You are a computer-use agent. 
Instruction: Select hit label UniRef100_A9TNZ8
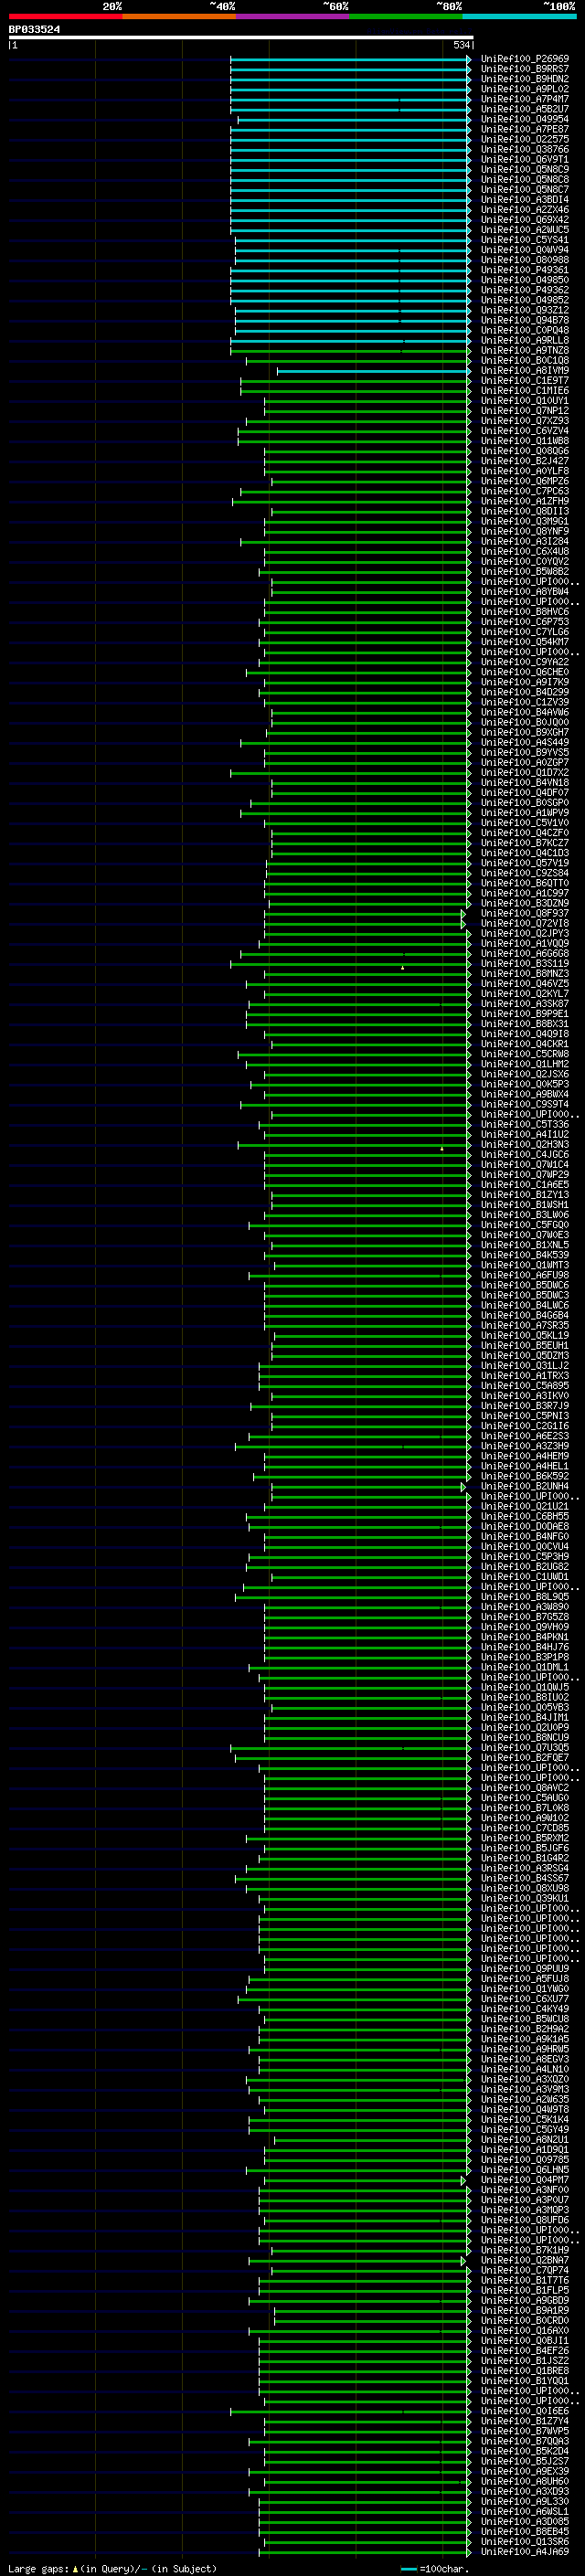tap(524, 350)
